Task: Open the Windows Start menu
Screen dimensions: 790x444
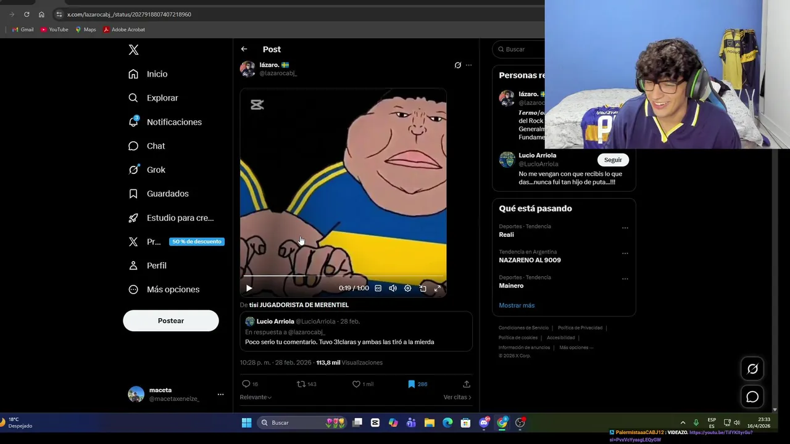Action: (246, 422)
